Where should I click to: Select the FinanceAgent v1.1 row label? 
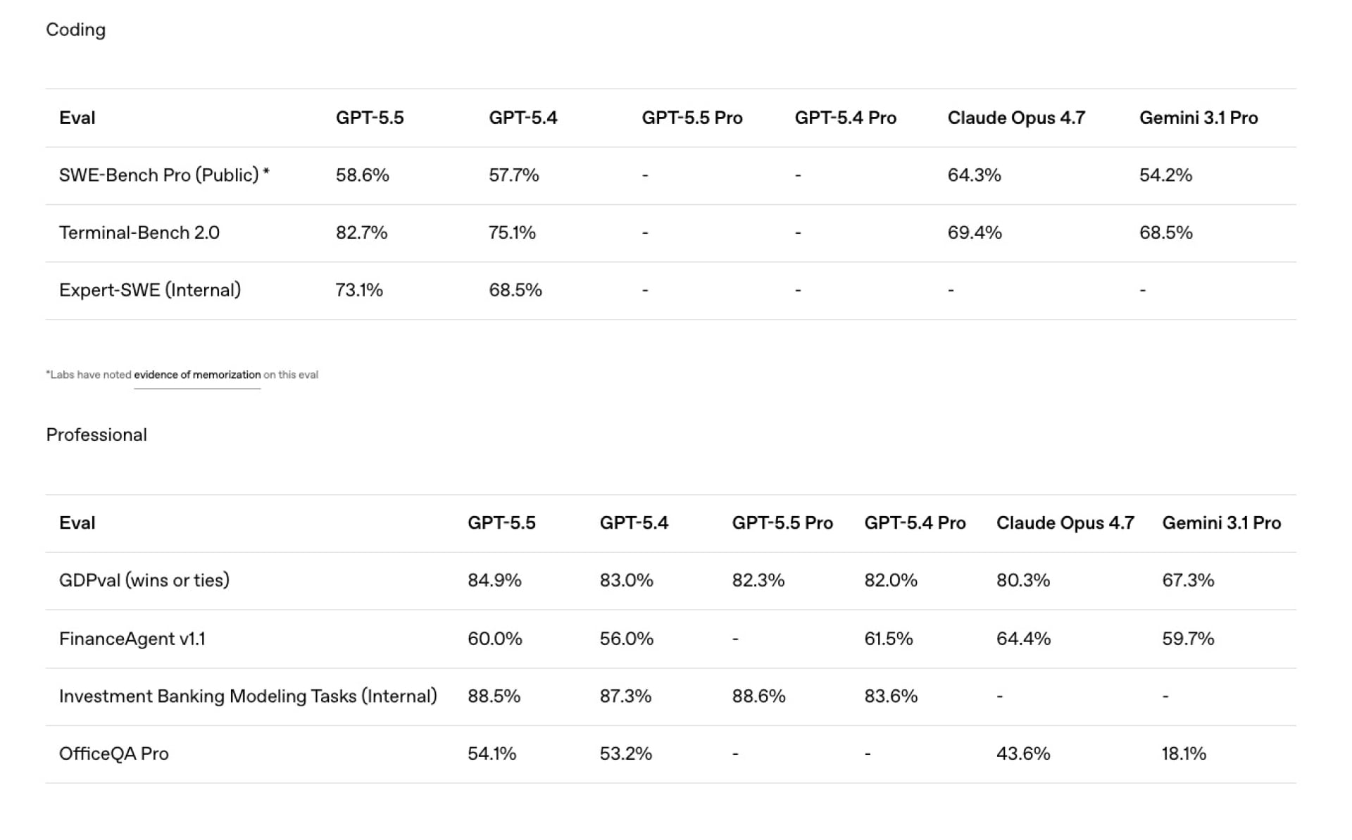[132, 639]
